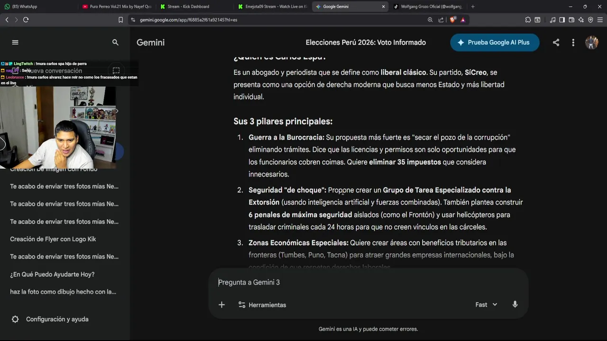Click the title 'Elecciones Perú 2026: Voto Informado'
This screenshot has height=341, width=607.
click(366, 42)
